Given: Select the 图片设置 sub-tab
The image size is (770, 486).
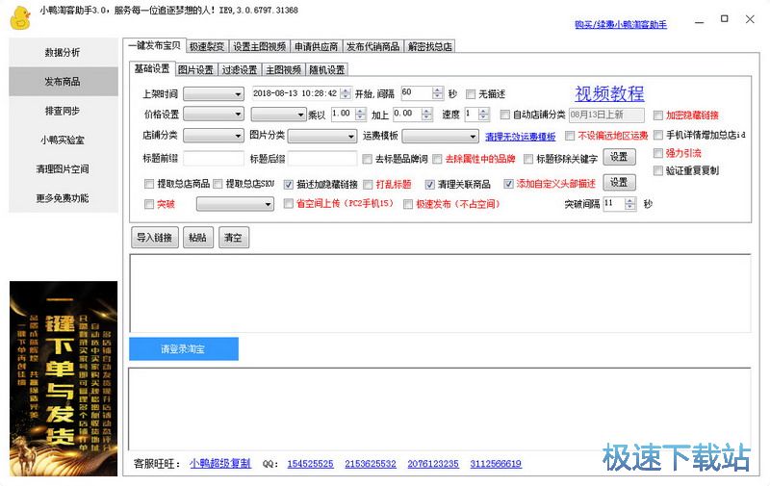Looking at the screenshot, I should (x=198, y=69).
